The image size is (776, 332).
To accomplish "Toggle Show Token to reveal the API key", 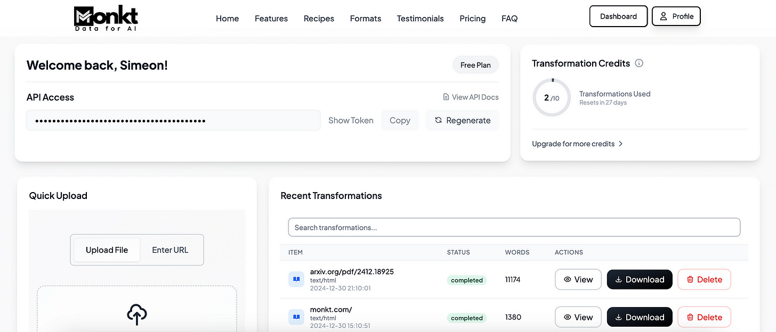I will click(351, 120).
